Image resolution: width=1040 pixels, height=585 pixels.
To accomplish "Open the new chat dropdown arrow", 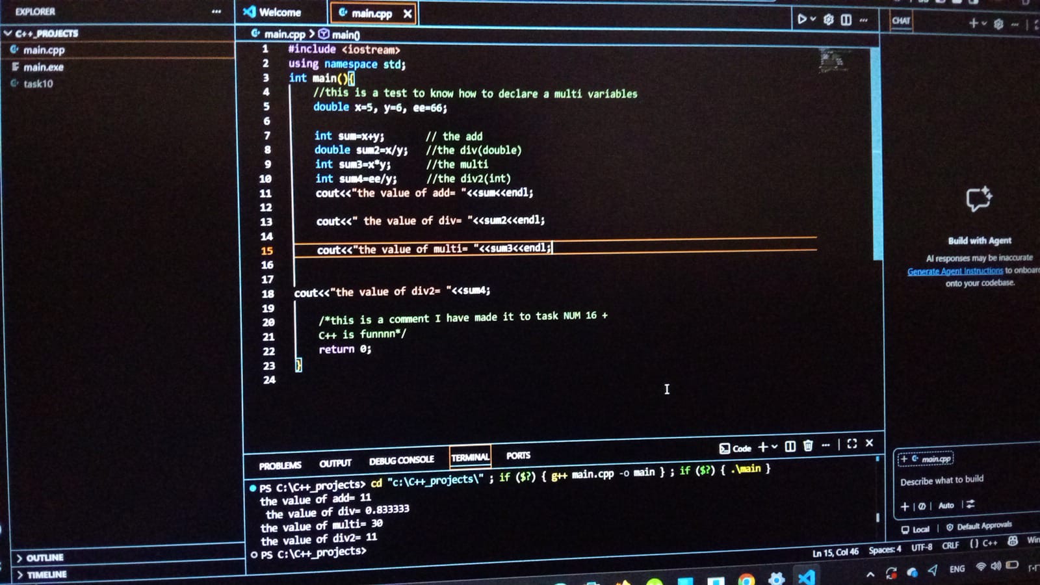I will (984, 23).
